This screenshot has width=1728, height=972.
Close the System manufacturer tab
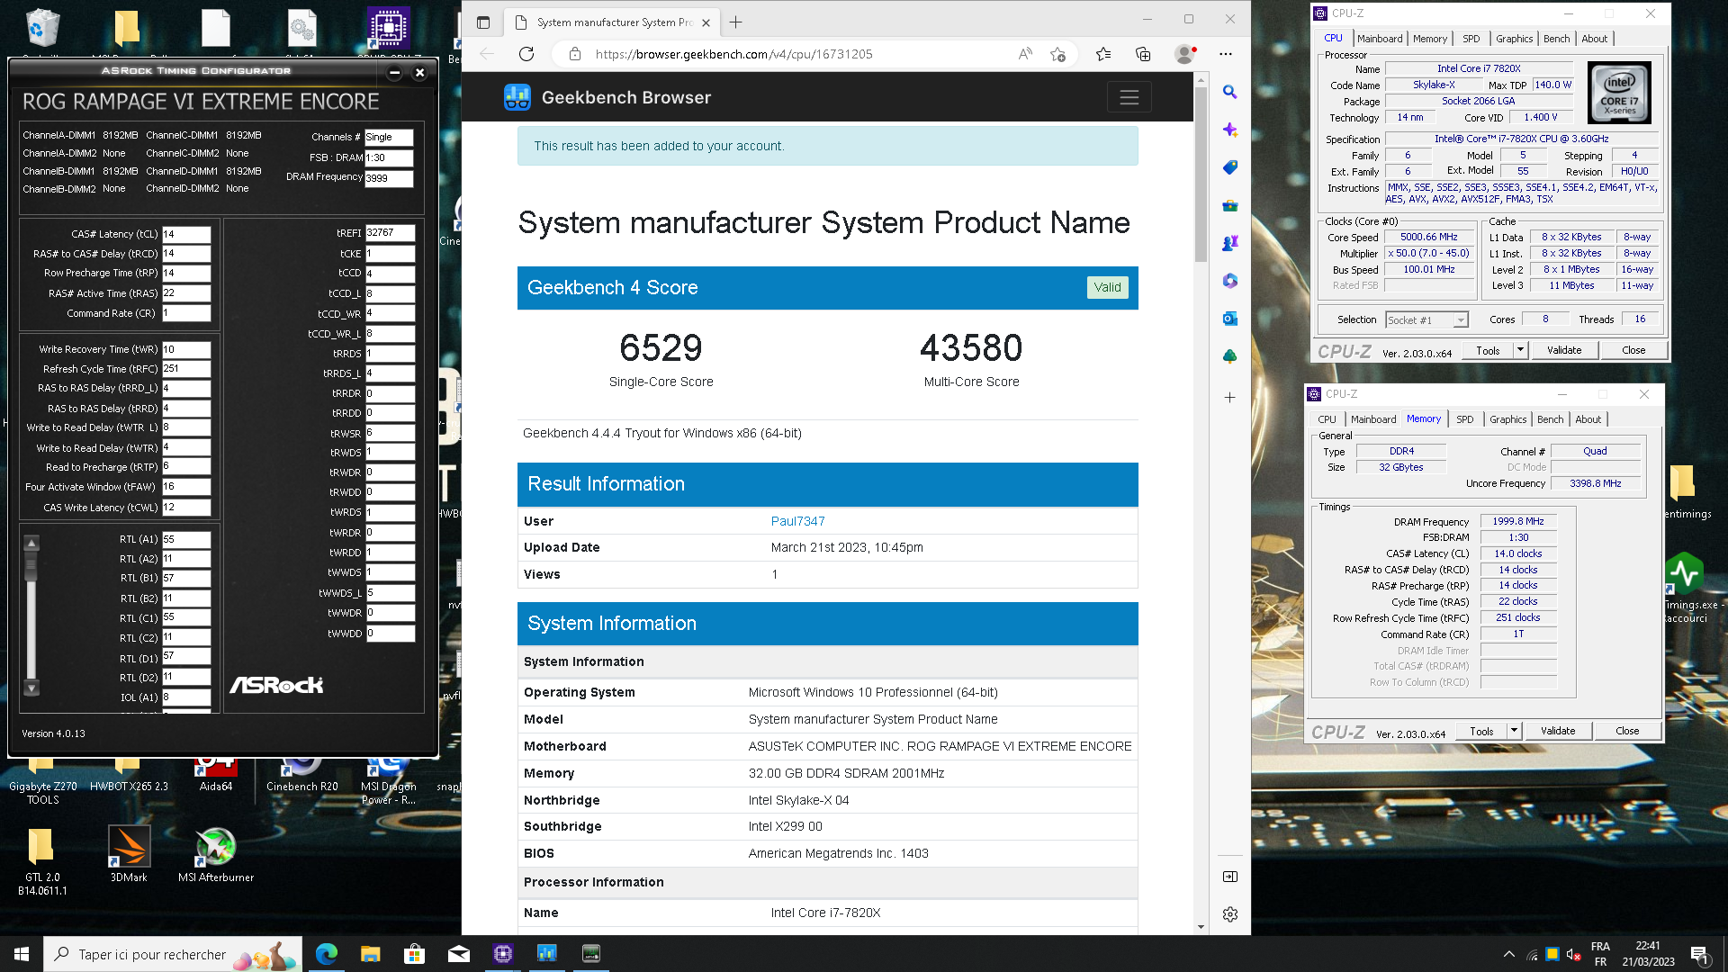tap(706, 22)
